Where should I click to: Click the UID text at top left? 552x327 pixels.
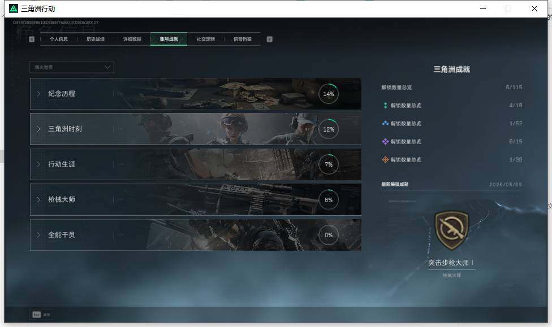click(x=55, y=23)
